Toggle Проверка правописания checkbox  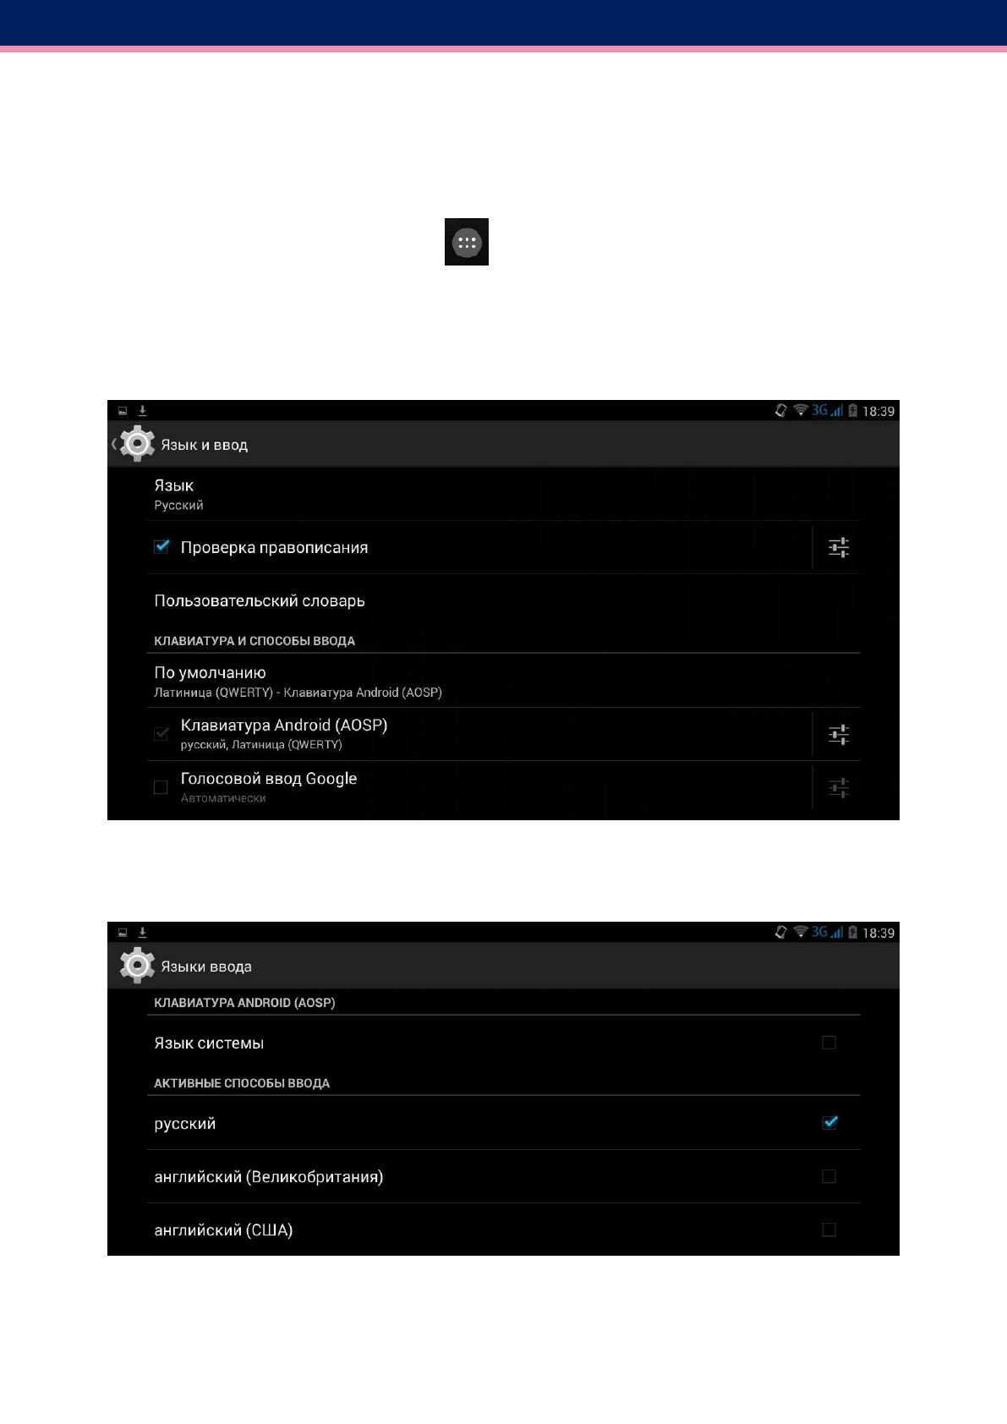161,547
